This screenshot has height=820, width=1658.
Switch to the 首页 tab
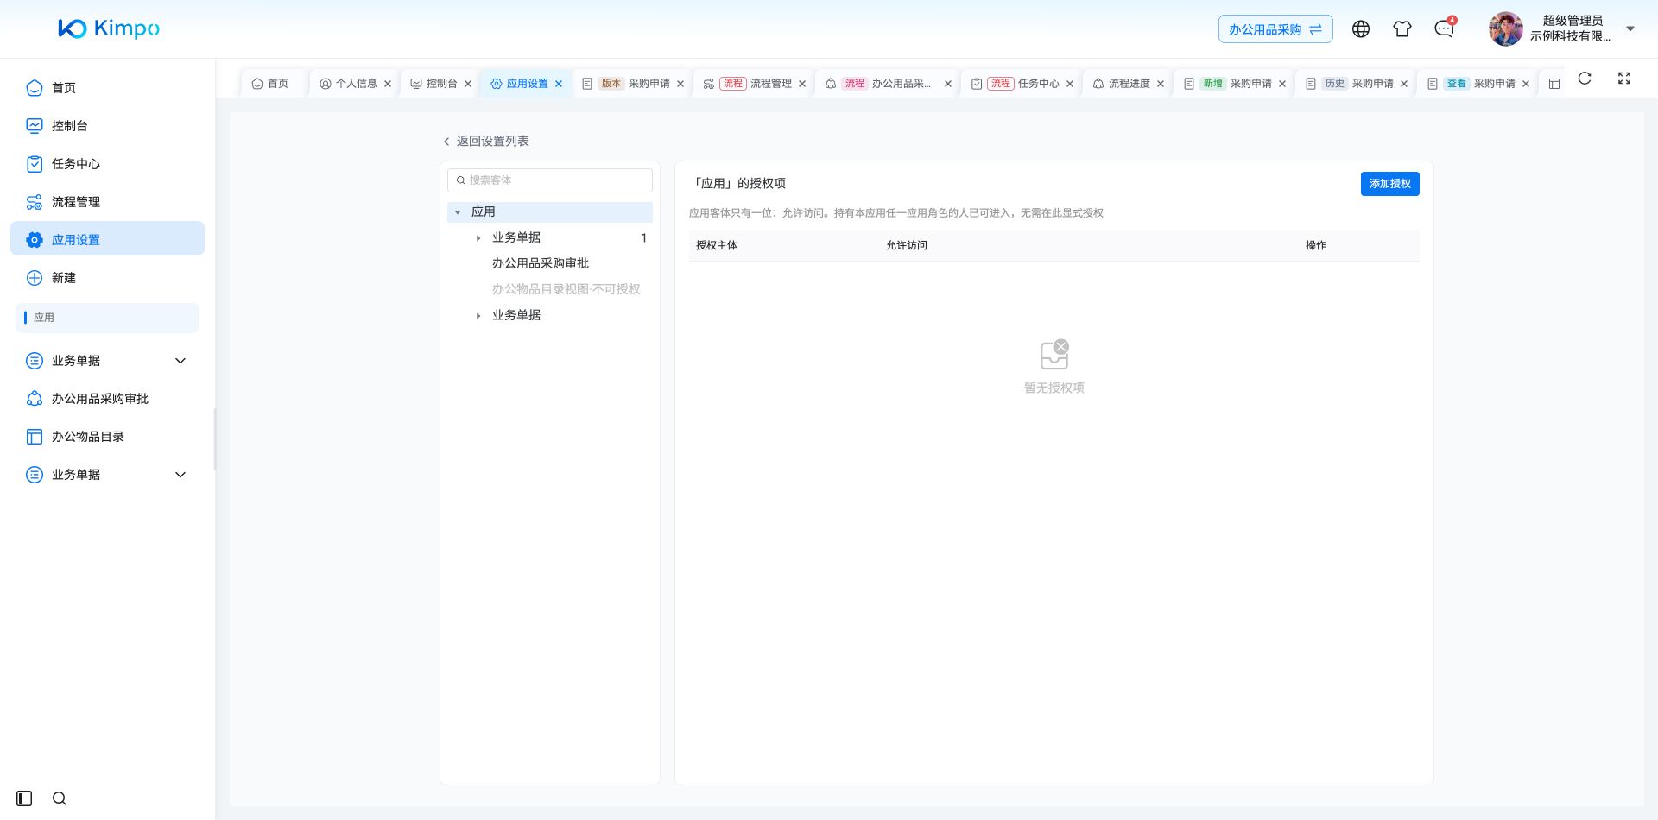click(x=270, y=84)
